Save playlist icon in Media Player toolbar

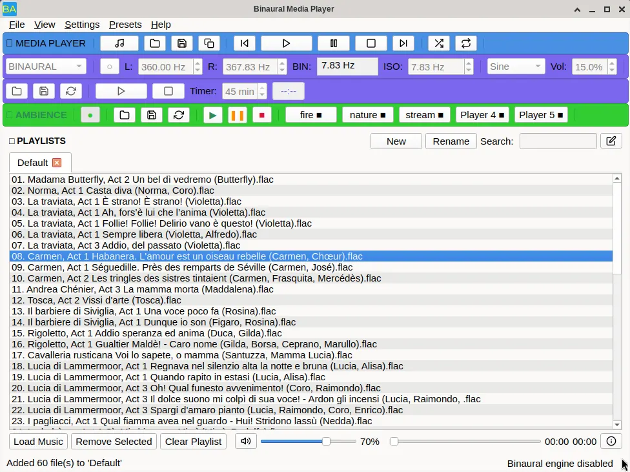[x=182, y=43]
